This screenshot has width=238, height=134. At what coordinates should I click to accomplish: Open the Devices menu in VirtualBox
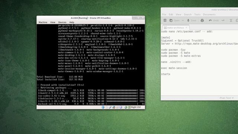(x=62, y=22)
